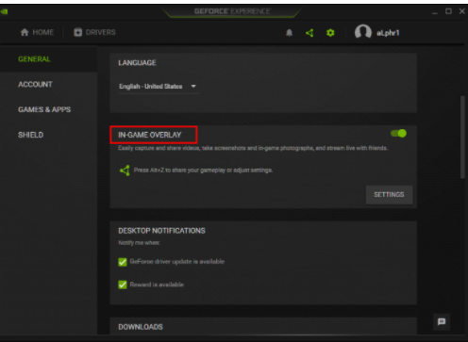Open the notifications bell icon
Viewport: 468px width, 342px height.
(x=289, y=33)
